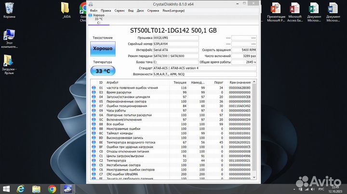Click the firmware field 0002LVM1
Viewport: 347px width, 194px height.
point(176,38)
